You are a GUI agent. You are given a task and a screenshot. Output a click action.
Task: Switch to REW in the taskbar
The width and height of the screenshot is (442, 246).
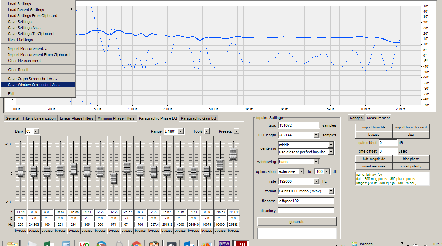tap(224, 244)
